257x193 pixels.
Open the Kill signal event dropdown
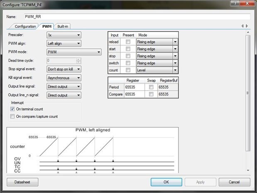(x=64, y=78)
